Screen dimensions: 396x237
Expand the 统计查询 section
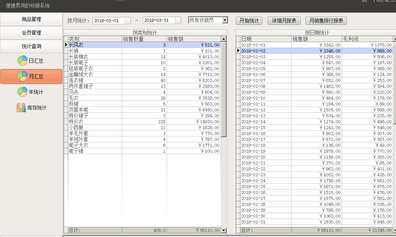[31, 46]
